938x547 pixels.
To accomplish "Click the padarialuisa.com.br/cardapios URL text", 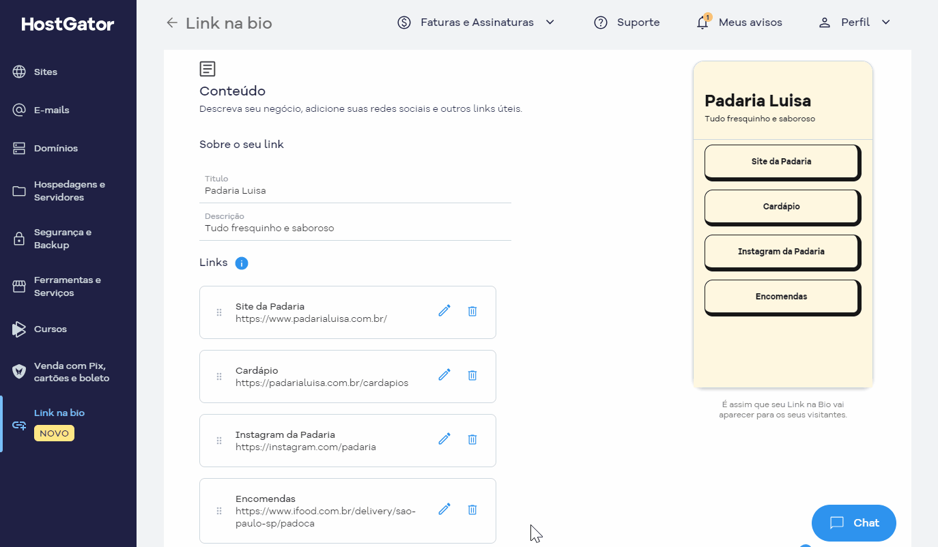I will point(322,383).
